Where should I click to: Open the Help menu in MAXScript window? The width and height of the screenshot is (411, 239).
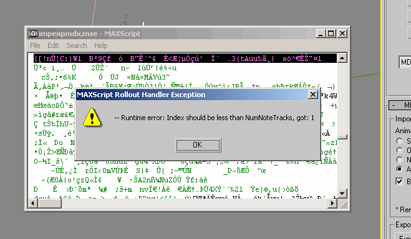click(101, 45)
